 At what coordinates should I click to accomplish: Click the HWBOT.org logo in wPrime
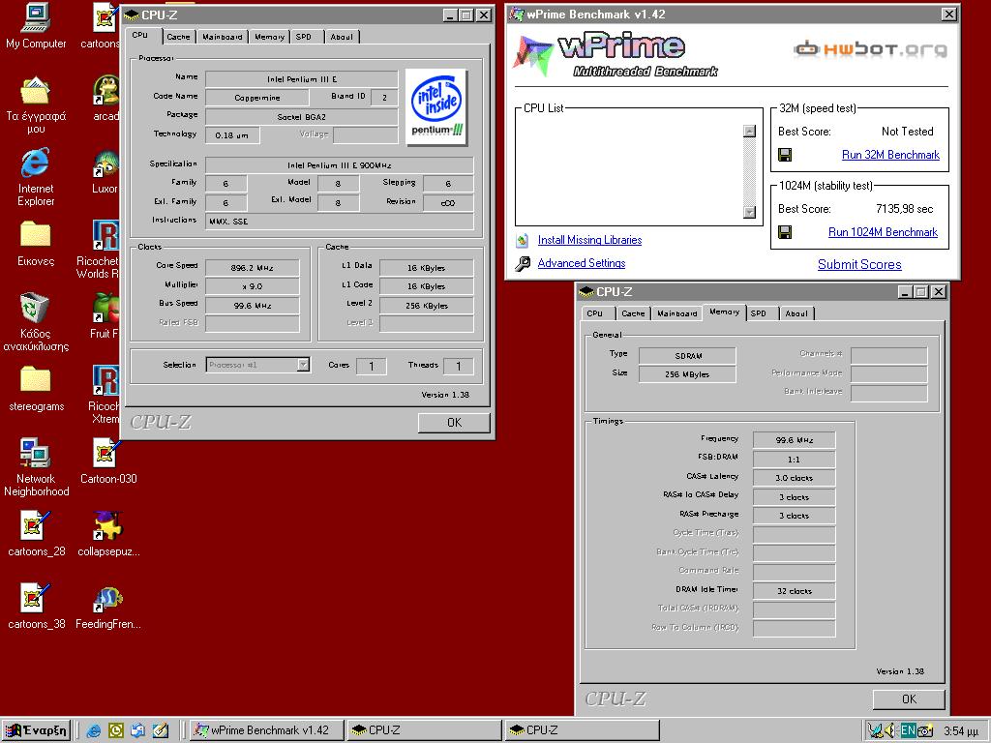click(870, 48)
